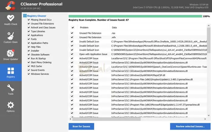This screenshot has width=212, height=132.
Task: Click Scan for Issues button
Action: click(x=81, y=126)
